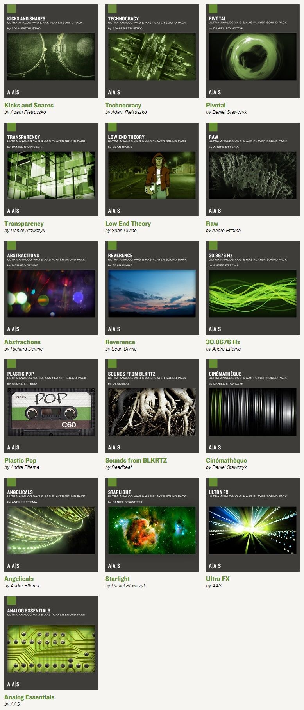Click the Raw title link
This screenshot has width=304, height=710.
[x=212, y=224]
